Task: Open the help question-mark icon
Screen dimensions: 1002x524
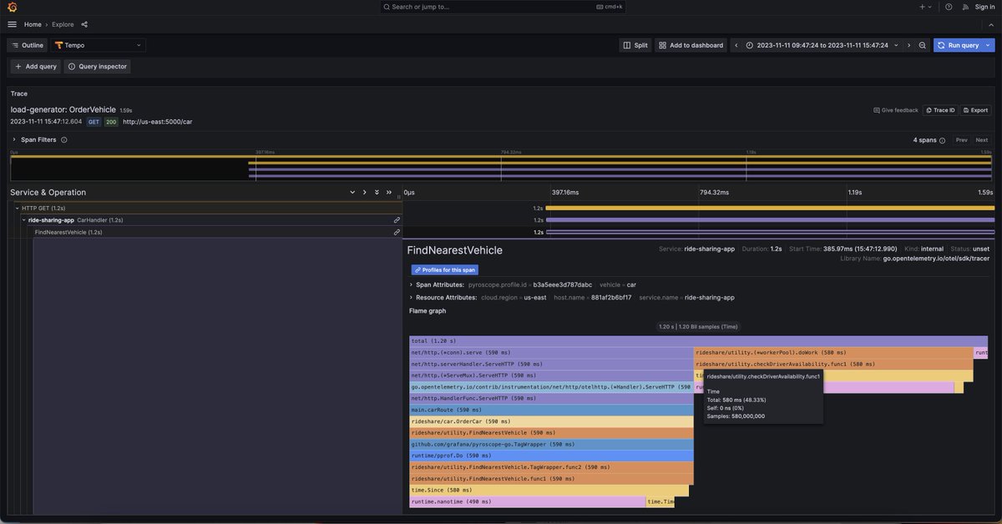Action: click(949, 7)
